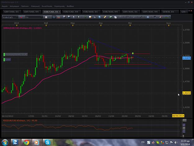Expand the marker tool dropdown arrow
Image resolution: width=194 pixels, height=146 pixels.
coord(82,17)
